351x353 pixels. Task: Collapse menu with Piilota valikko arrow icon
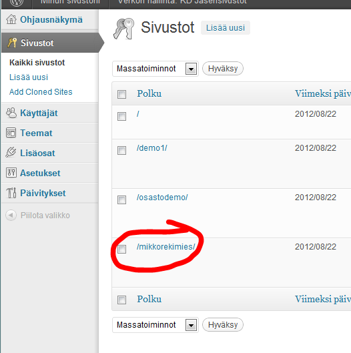pyautogui.click(x=11, y=216)
